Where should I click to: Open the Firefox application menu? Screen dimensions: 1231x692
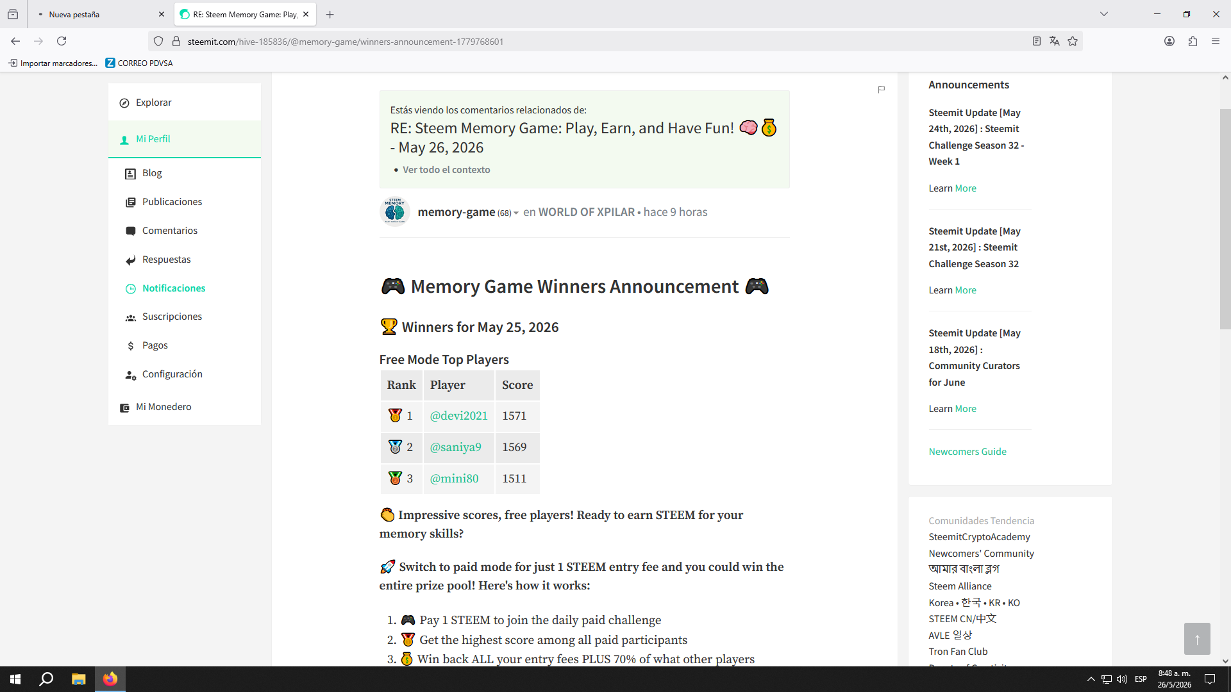coord(1216,41)
